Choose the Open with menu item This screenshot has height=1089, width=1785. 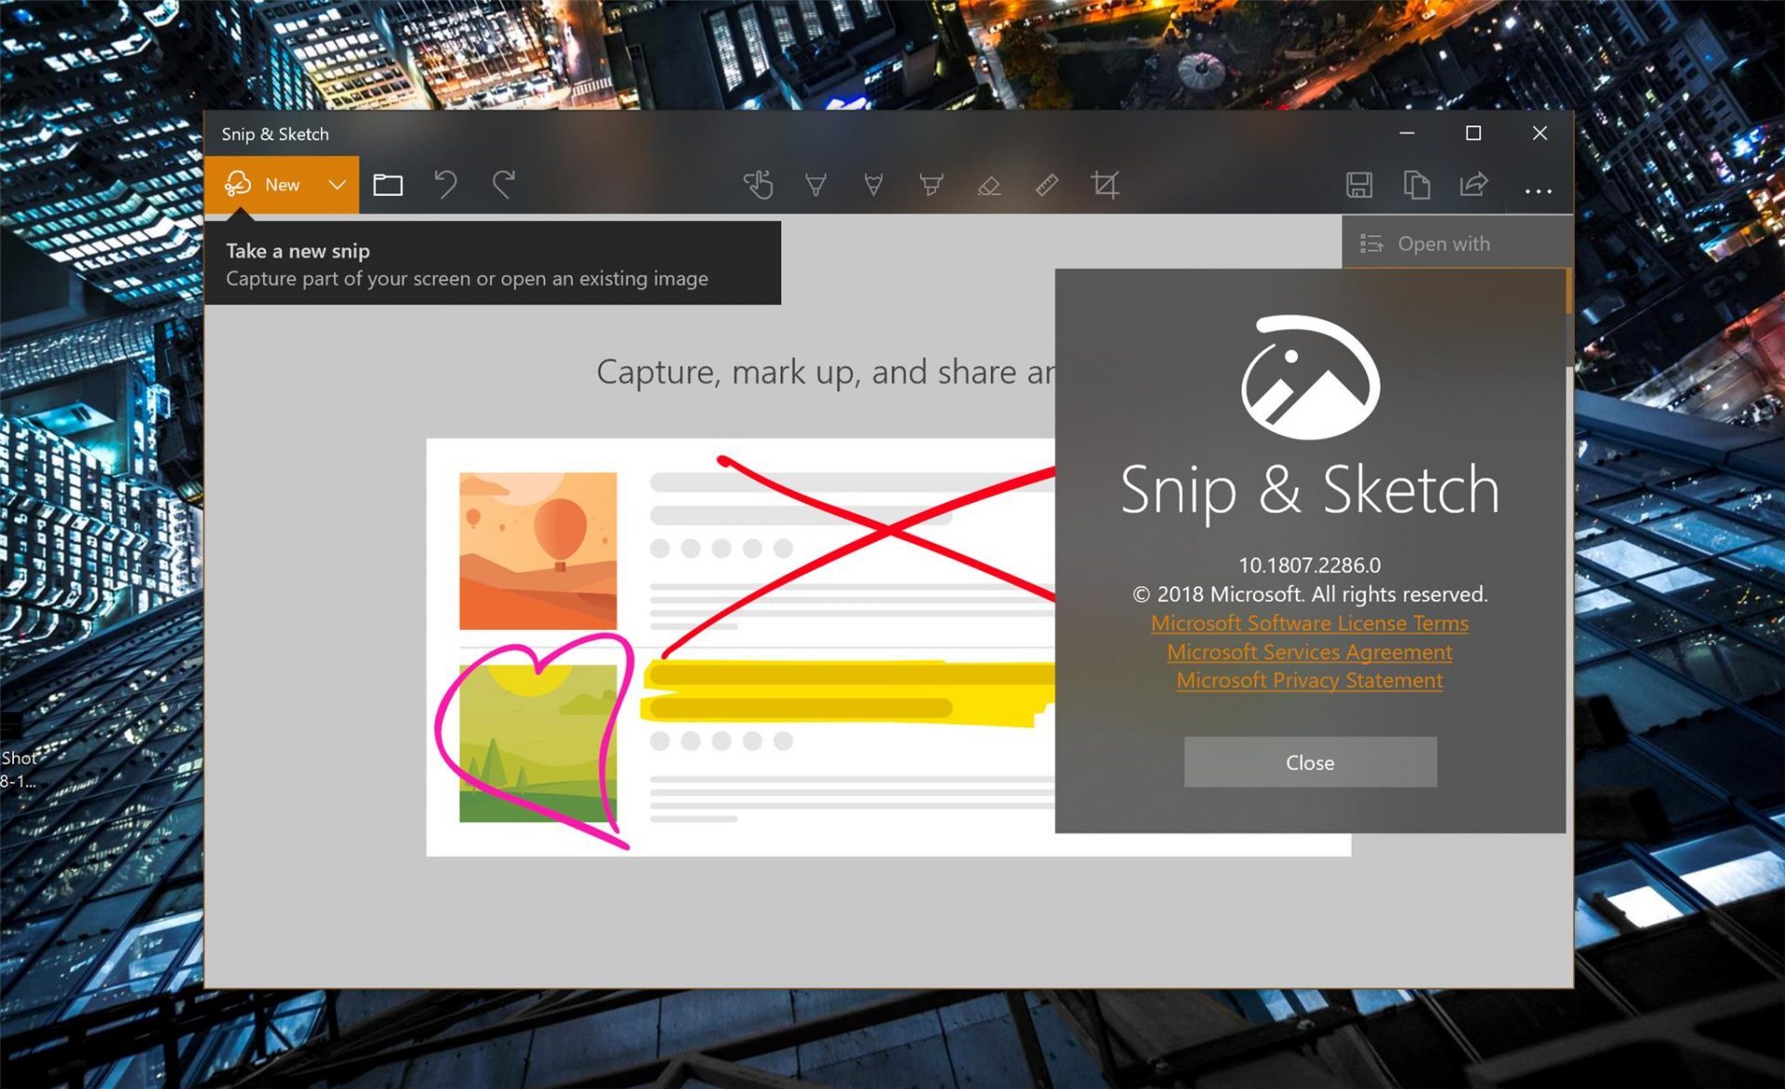coord(1443,243)
